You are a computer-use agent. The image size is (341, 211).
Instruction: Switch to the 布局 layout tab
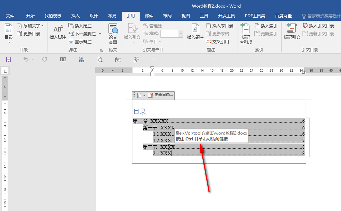pyautogui.click(x=112, y=16)
